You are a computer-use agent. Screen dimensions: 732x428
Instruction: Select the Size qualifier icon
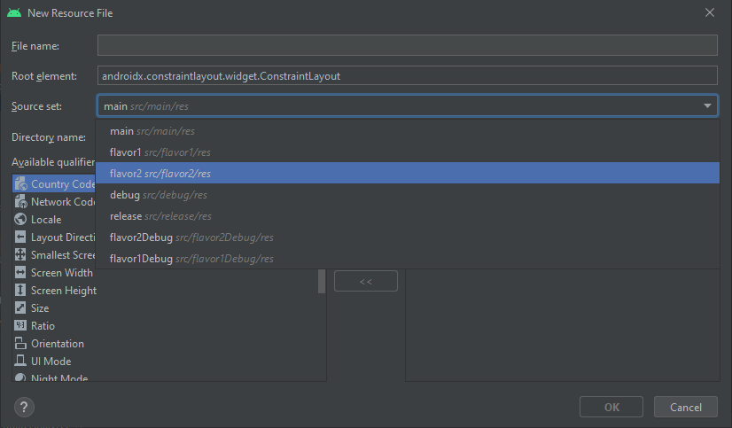click(20, 307)
